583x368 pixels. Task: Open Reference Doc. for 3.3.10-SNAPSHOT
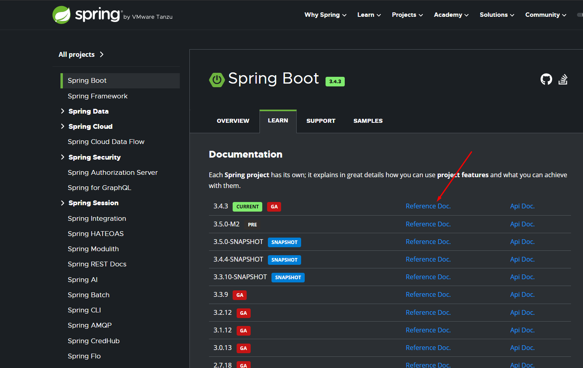428,277
